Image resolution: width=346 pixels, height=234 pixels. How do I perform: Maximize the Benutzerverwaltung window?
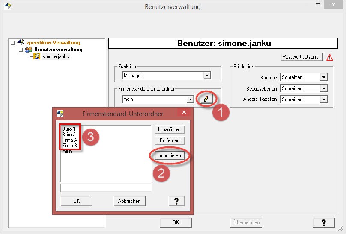point(318,5)
